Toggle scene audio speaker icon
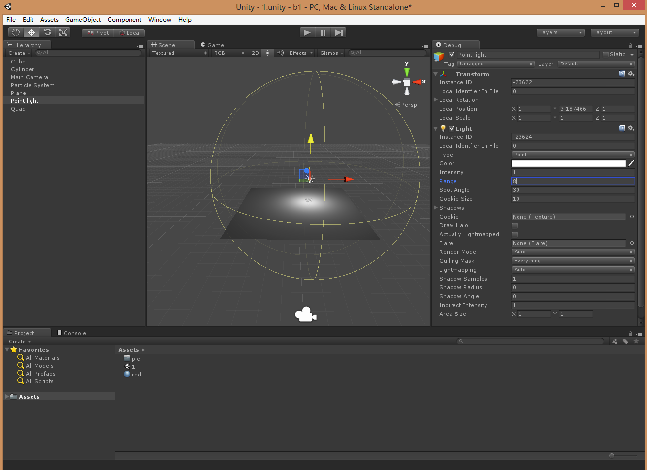 [x=280, y=53]
